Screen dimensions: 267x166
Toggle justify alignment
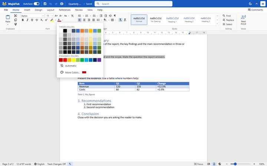pyautogui.click(x=93, y=20)
